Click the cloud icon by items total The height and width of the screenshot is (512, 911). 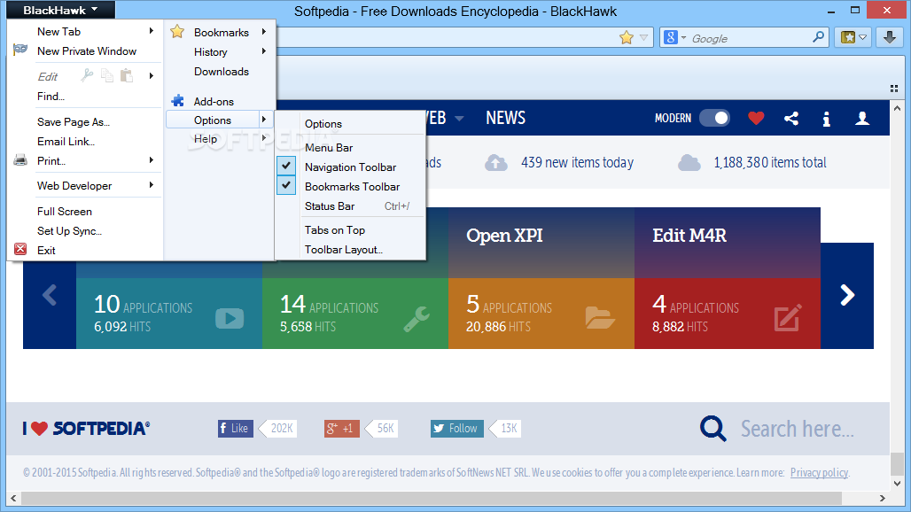(689, 162)
